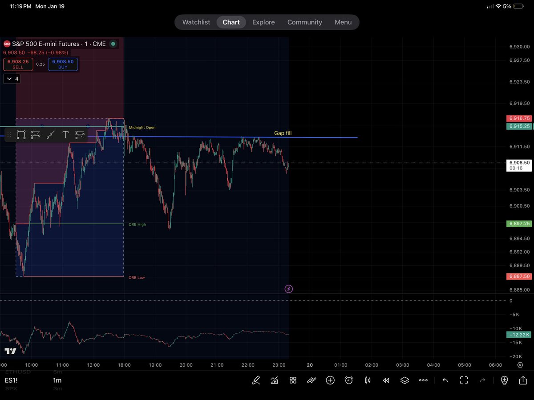Select the Pen drawing tool
This screenshot has width=534, height=400.
point(256,380)
